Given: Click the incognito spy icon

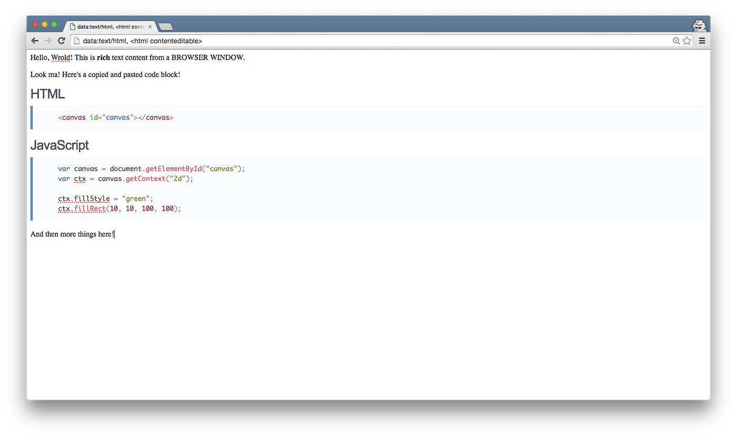Looking at the screenshot, I should [x=699, y=25].
